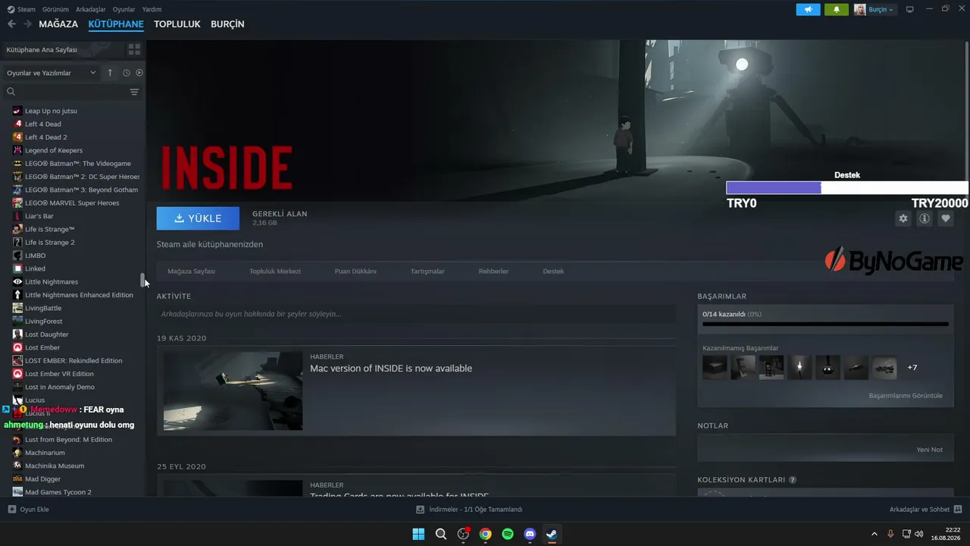Image resolution: width=970 pixels, height=546 pixels.
Task: Click the sort-order up arrow in the sidebar
Action: click(110, 73)
